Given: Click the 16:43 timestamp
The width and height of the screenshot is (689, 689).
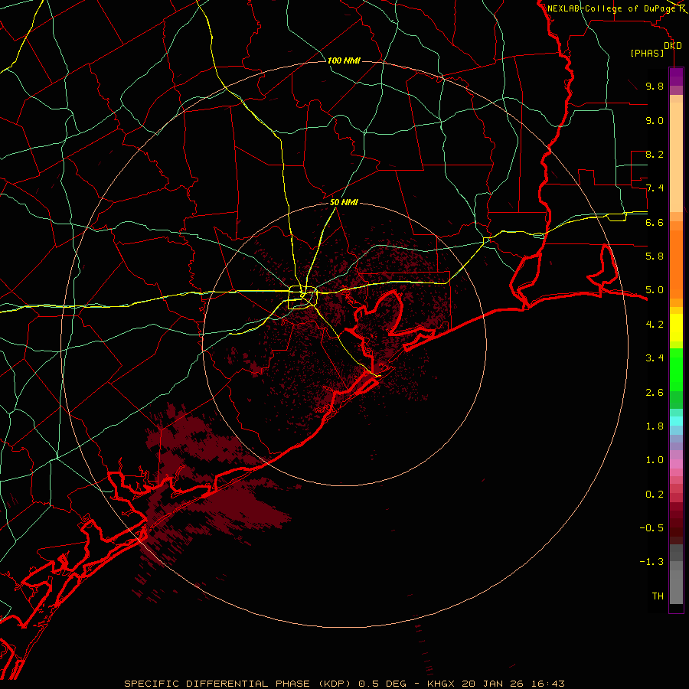Looking at the screenshot, I should pos(547,684).
